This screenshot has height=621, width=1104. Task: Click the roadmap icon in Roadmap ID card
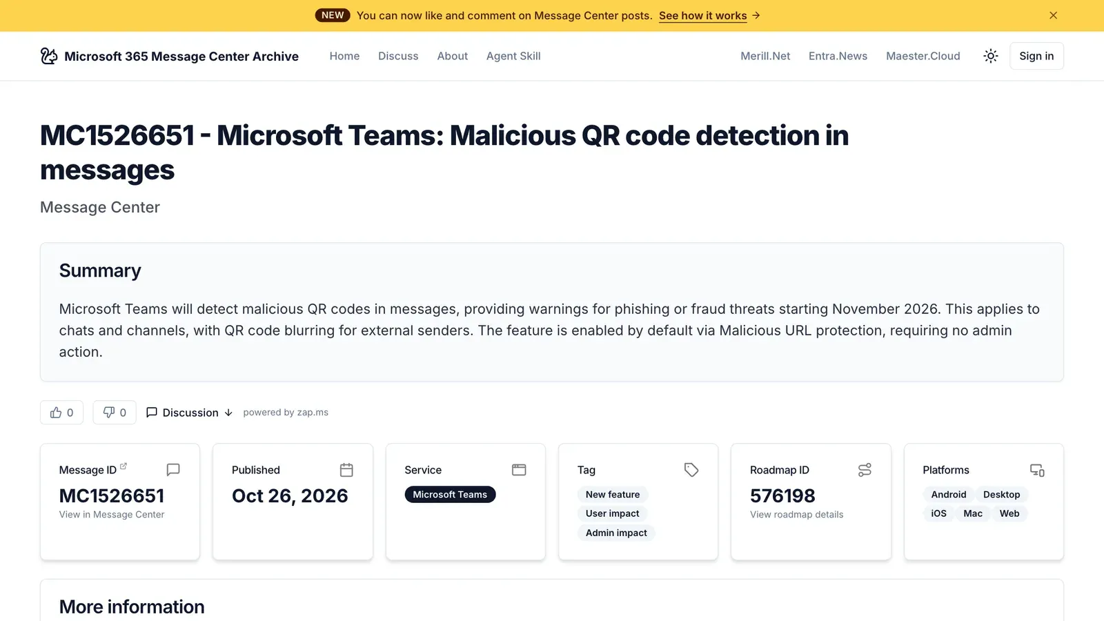click(x=865, y=470)
